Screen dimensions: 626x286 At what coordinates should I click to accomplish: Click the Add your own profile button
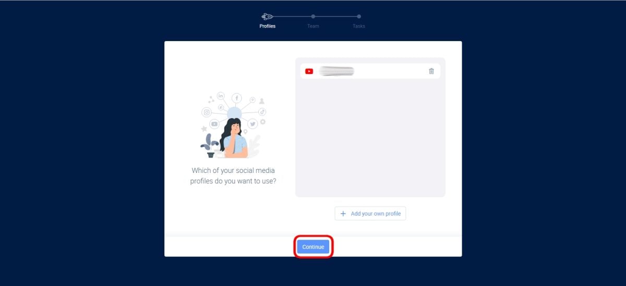(x=370, y=214)
